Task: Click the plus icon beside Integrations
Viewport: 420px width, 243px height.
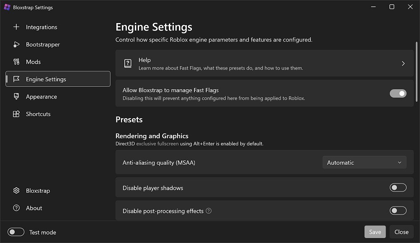Action: pos(16,27)
